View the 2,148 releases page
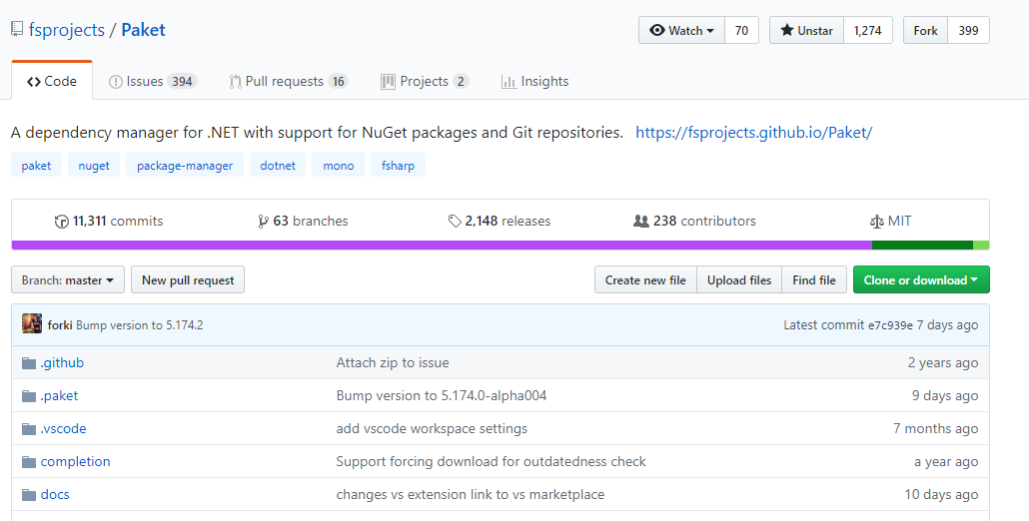The width and height of the screenshot is (1029, 521). tap(500, 221)
